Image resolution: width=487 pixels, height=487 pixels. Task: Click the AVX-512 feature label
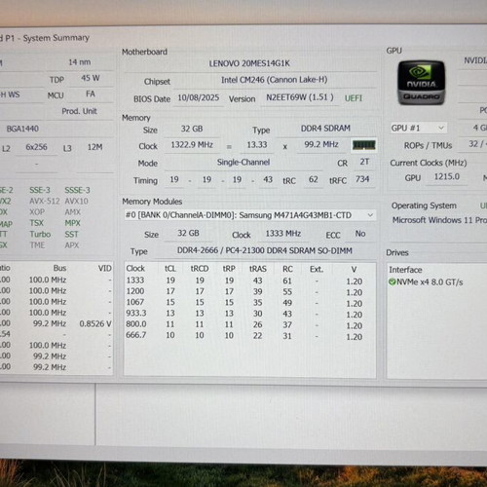pos(45,202)
